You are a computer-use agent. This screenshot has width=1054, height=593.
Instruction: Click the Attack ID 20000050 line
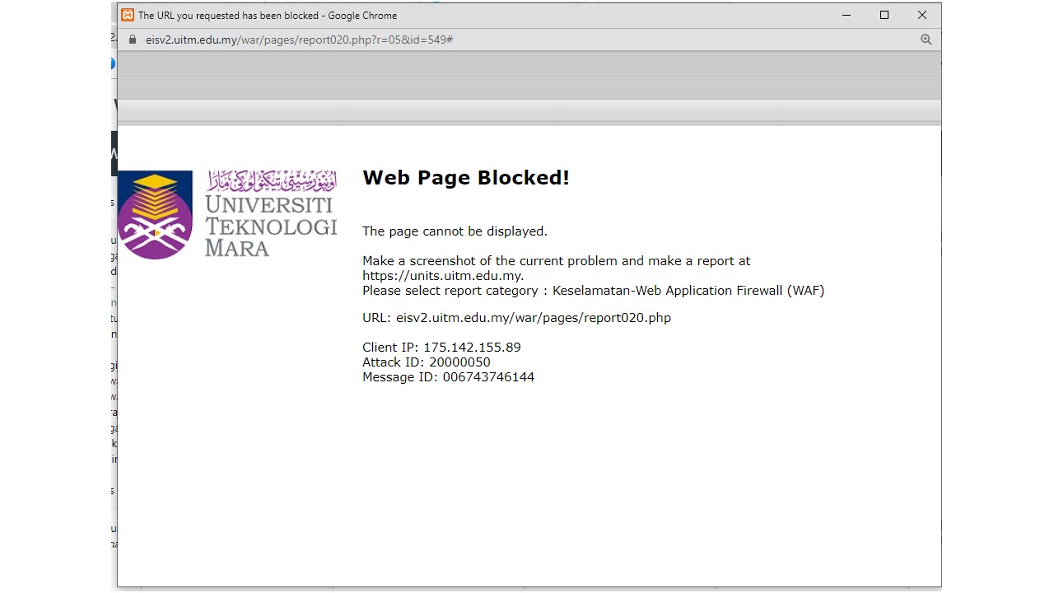(426, 362)
